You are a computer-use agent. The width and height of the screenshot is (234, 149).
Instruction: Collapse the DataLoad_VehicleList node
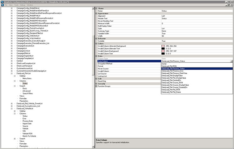[12, 109]
